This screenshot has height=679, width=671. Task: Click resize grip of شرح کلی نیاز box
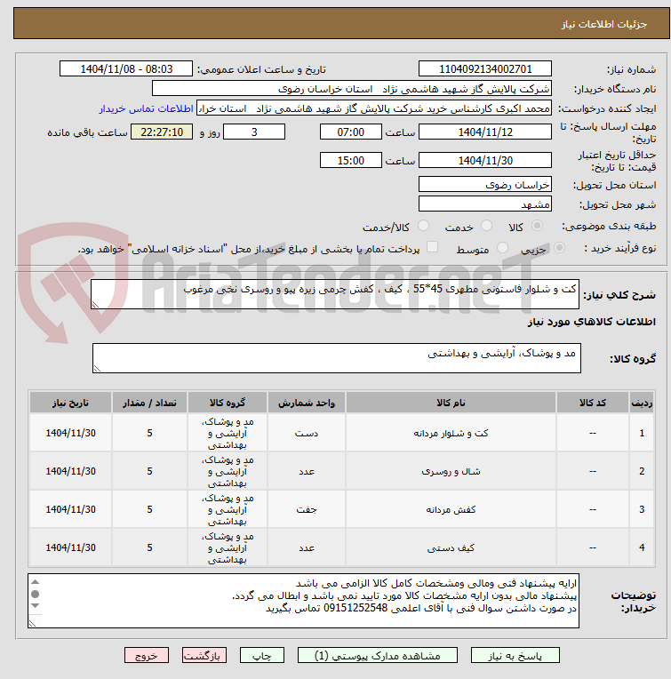[95, 305]
